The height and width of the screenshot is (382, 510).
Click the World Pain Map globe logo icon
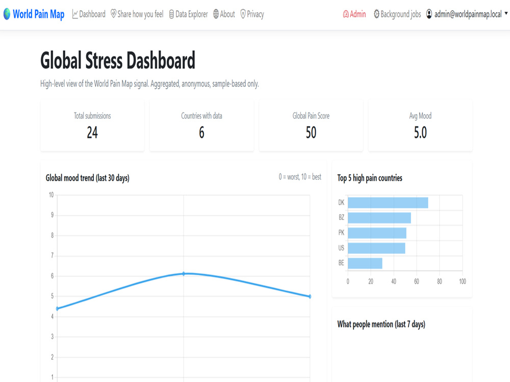coord(7,14)
